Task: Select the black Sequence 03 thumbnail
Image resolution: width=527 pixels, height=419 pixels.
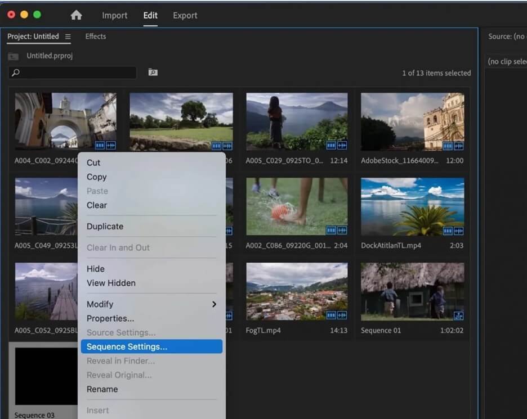Action: [46, 376]
